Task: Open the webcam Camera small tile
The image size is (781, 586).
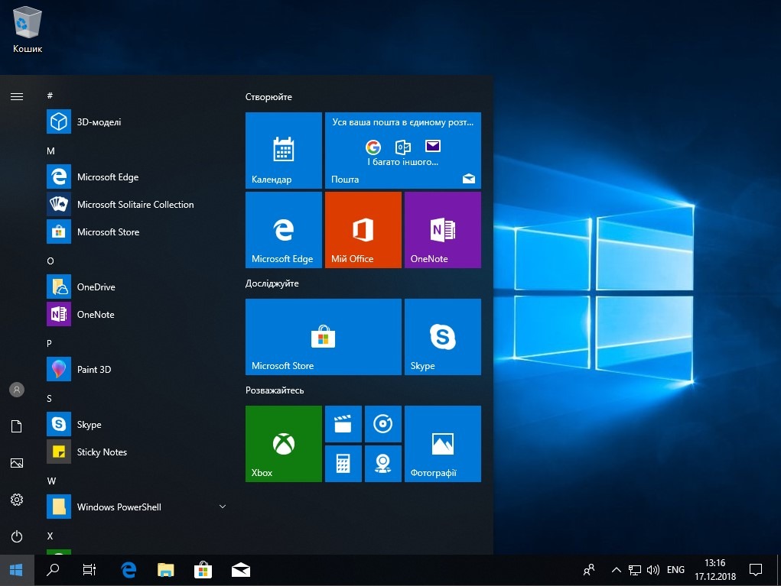Action: pos(383,464)
